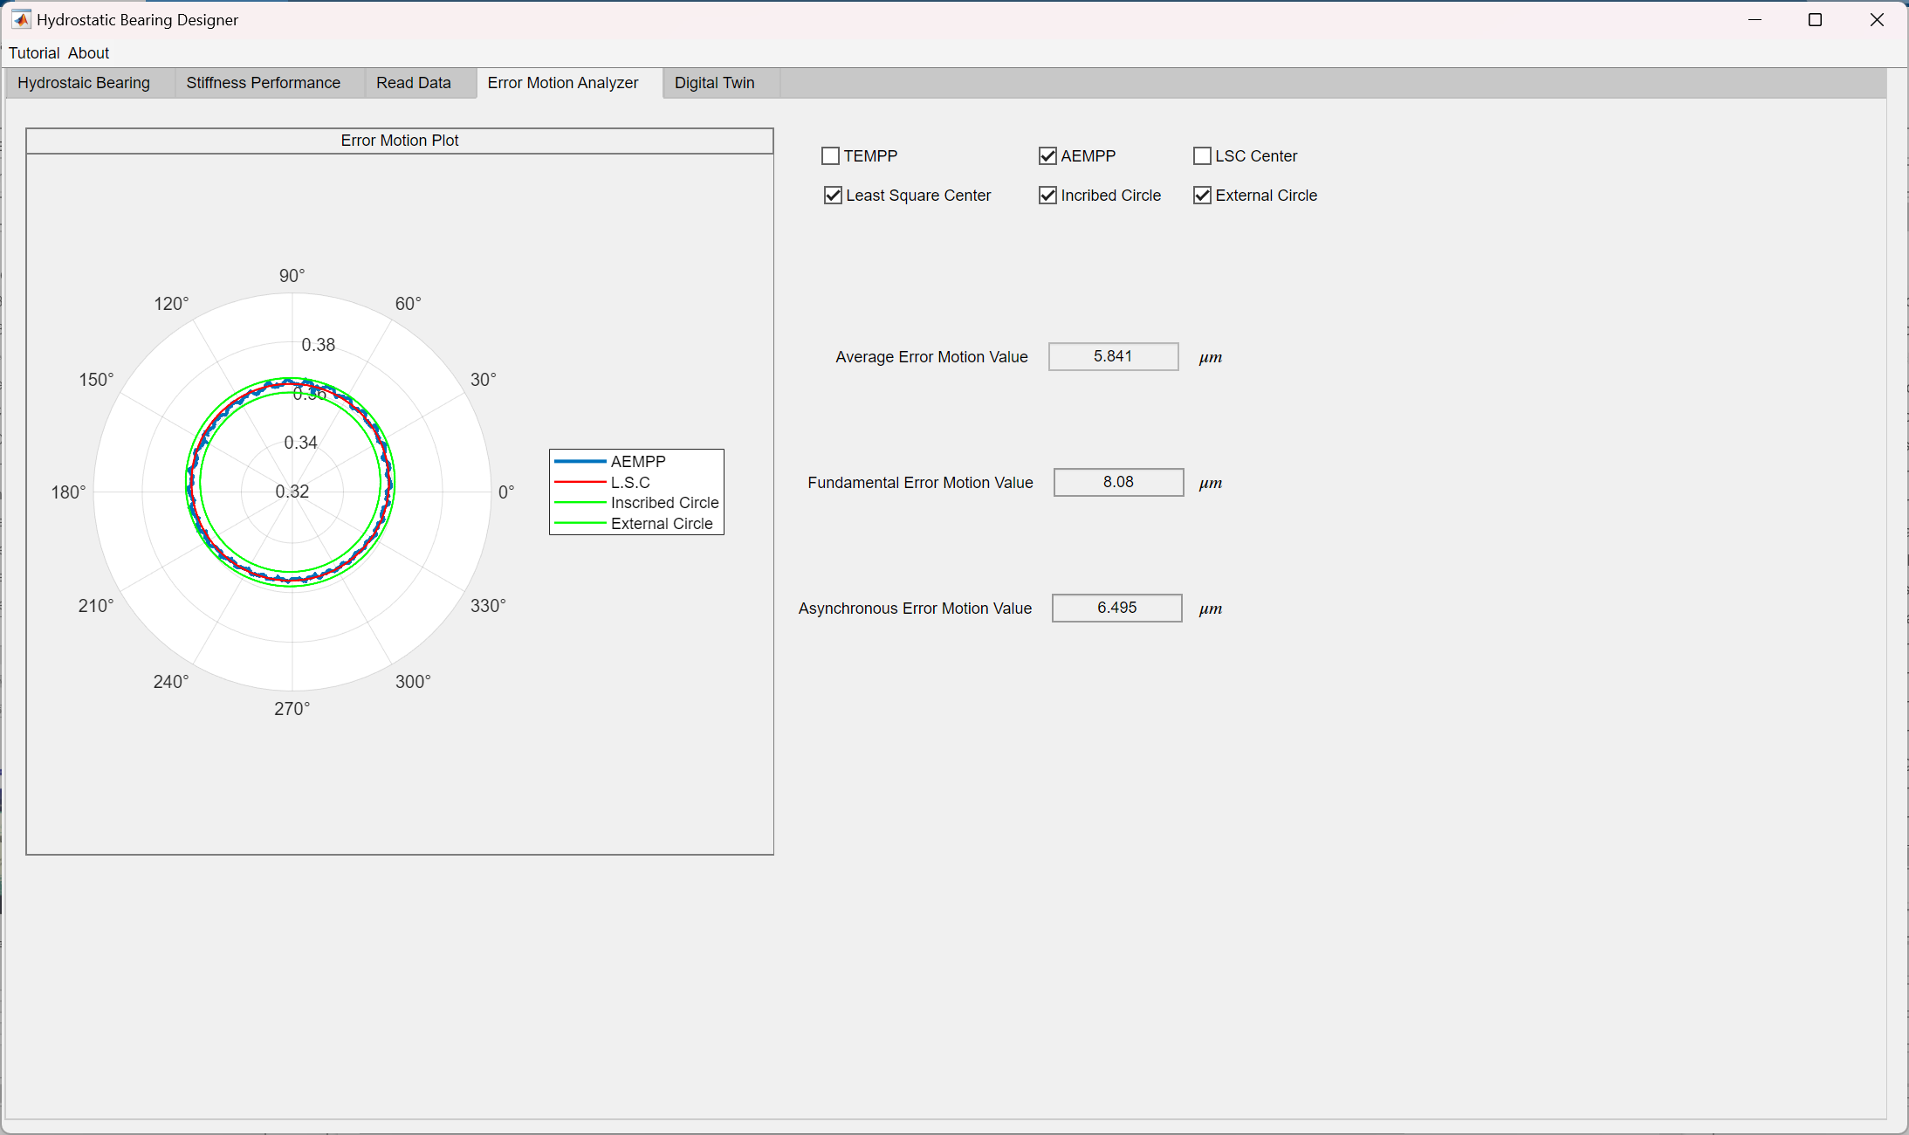Click the MATLAB app icon in the title bar
This screenshot has width=1909, height=1135.
coord(19,19)
